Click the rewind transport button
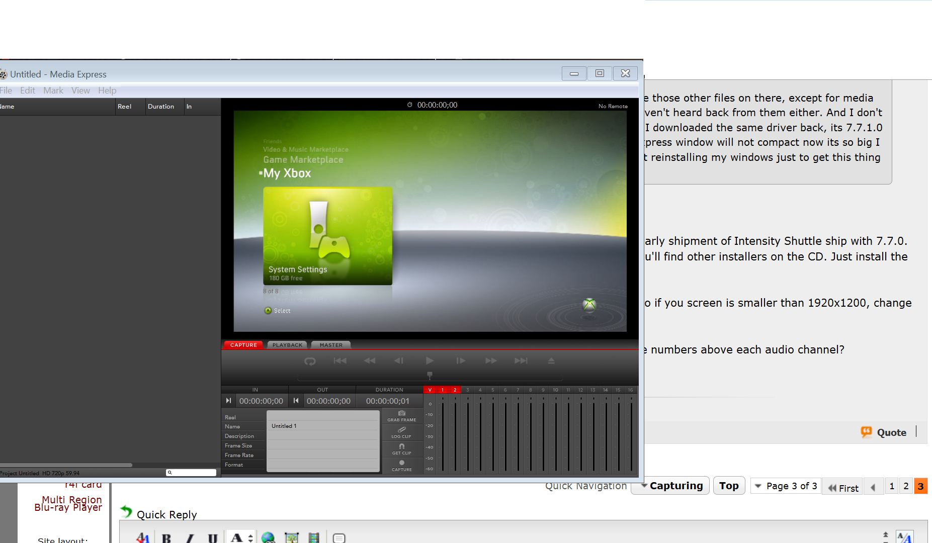Viewport: 932px width, 543px height. pyautogui.click(x=370, y=361)
